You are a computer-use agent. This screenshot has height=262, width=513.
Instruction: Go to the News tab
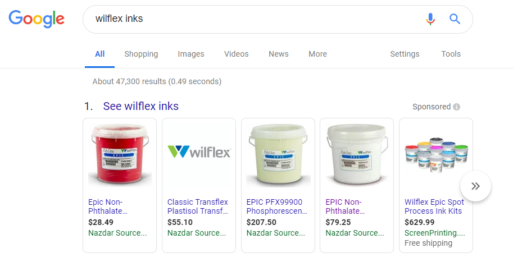(x=279, y=54)
